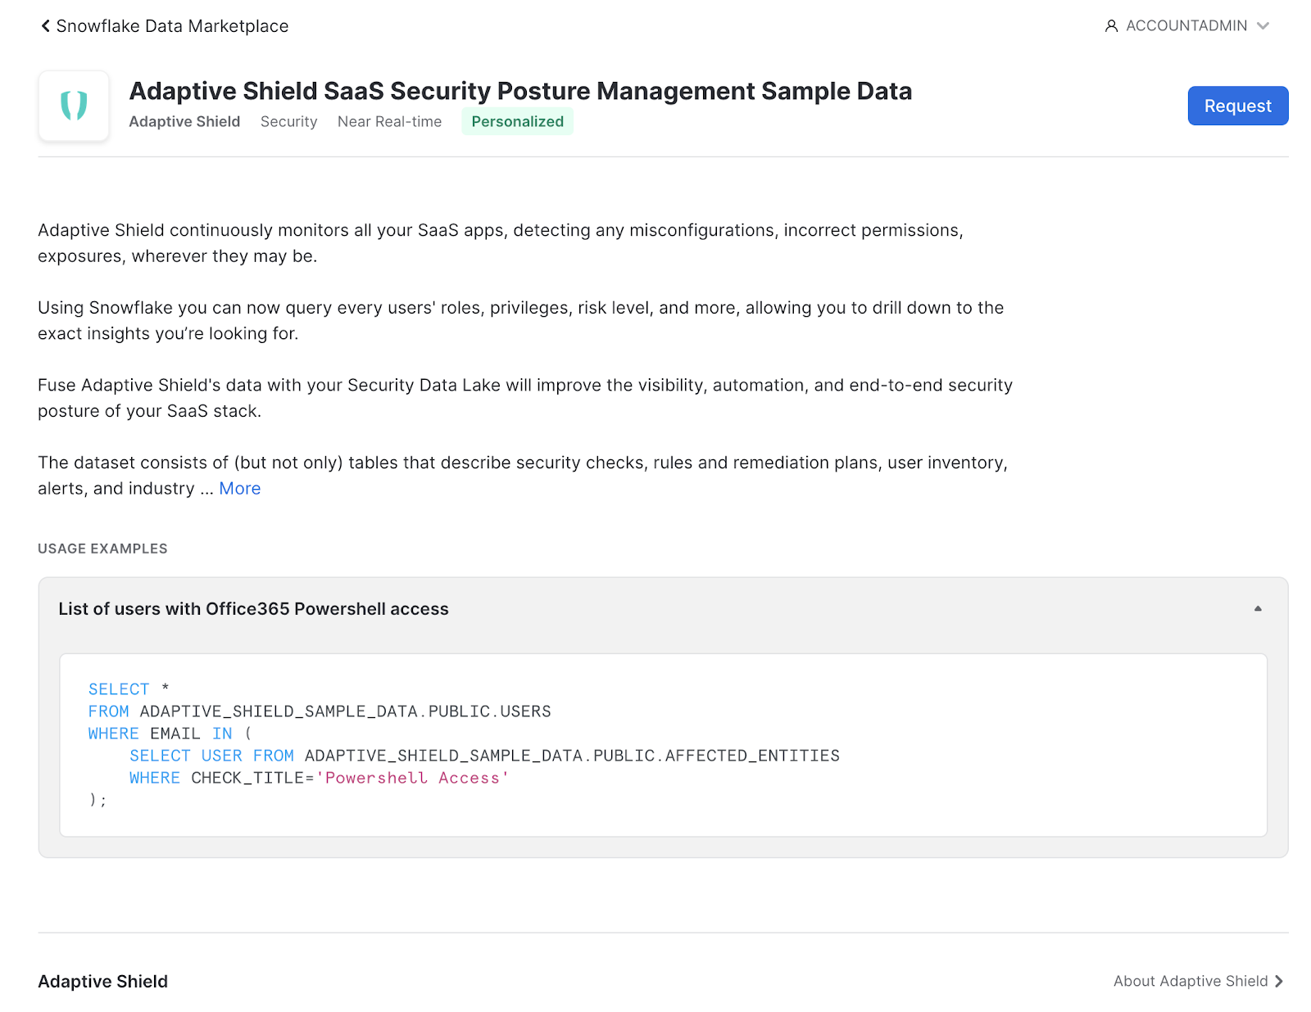Click the ACCOUNTADMIN dropdown chevron
Image resolution: width=1311 pixels, height=1012 pixels.
[x=1263, y=26]
